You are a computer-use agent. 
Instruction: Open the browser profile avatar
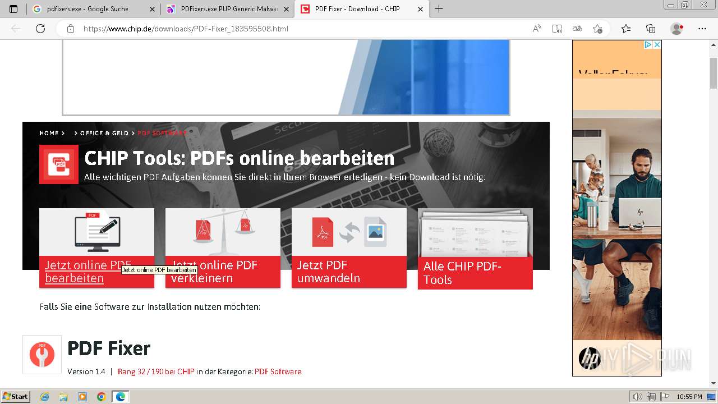coord(677,29)
